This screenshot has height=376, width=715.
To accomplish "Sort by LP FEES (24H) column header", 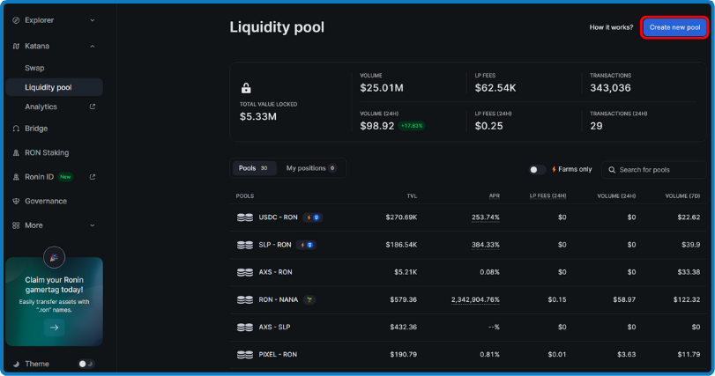I will click(x=547, y=195).
